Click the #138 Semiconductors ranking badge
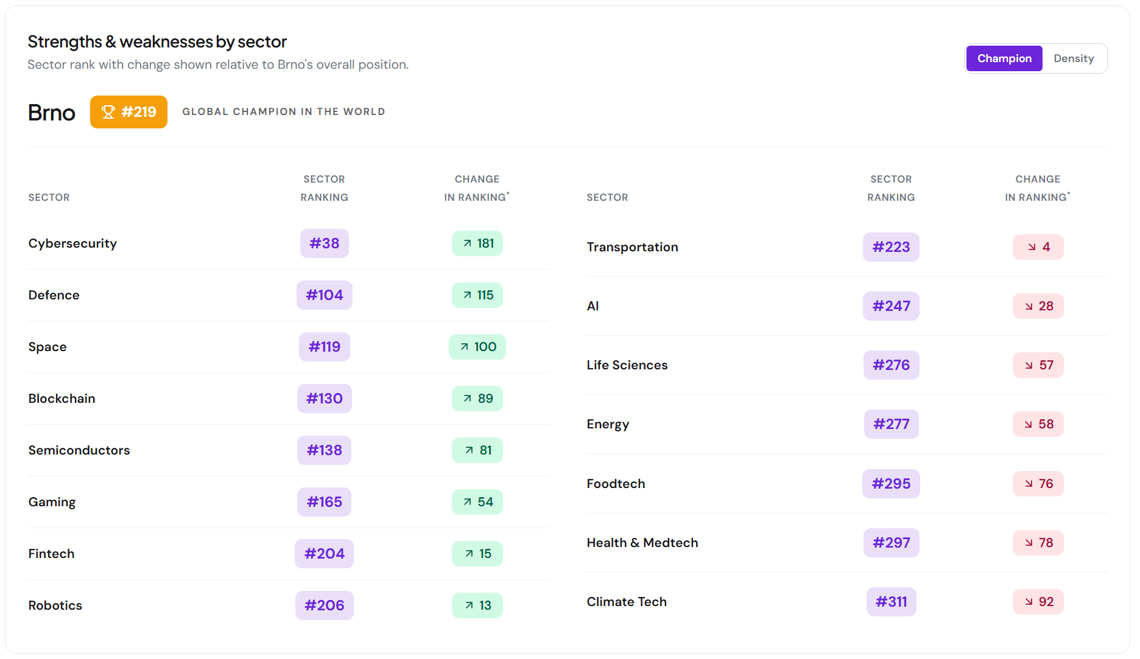1140x659 pixels. (325, 450)
